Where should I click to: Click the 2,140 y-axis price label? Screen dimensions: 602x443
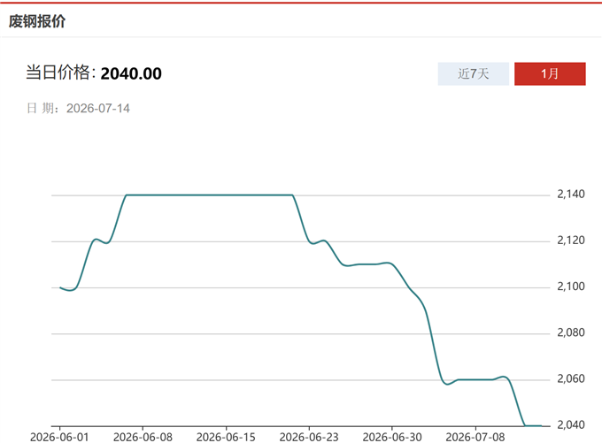571,194
